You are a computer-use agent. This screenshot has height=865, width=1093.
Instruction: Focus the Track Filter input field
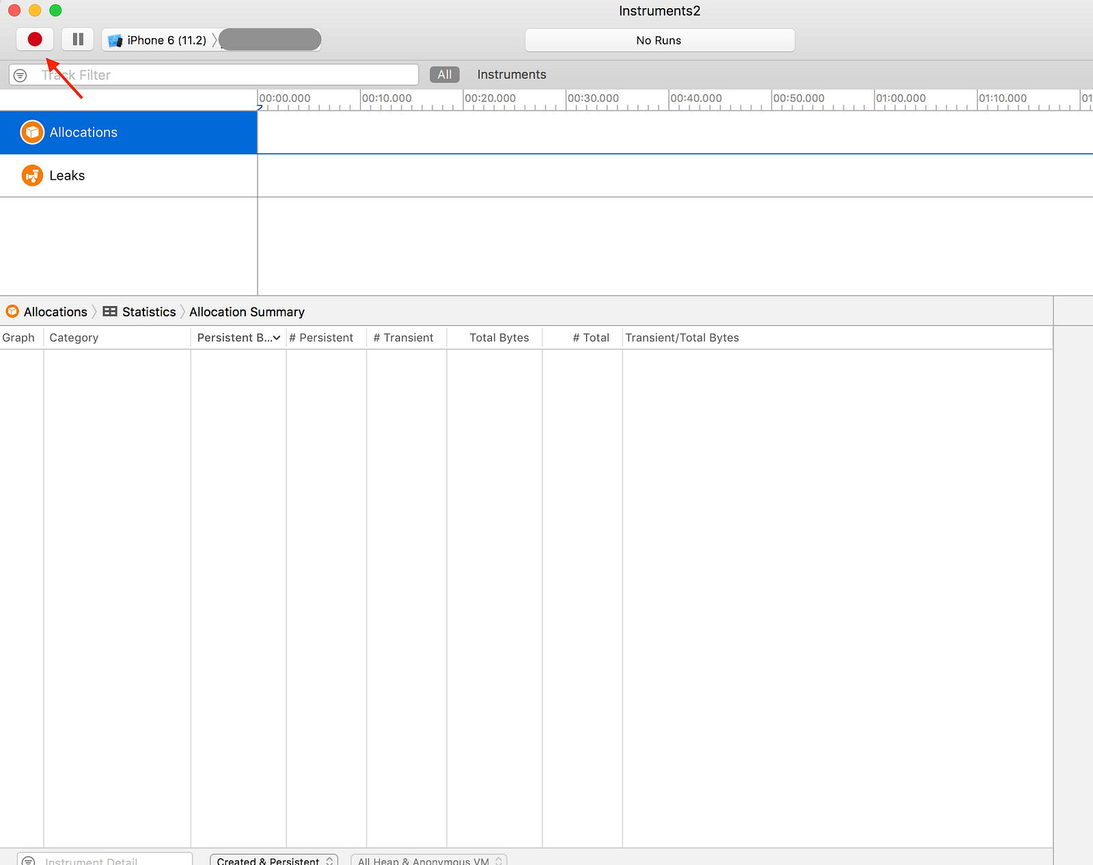(214, 75)
